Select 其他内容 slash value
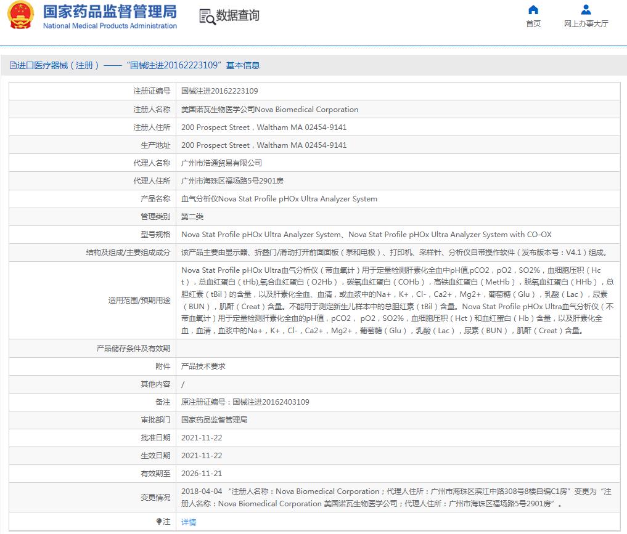627x534 pixels. [182, 384]
